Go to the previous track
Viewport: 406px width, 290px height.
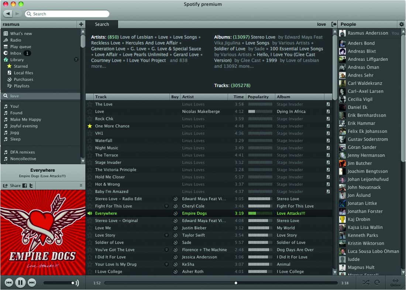point(9,283)
